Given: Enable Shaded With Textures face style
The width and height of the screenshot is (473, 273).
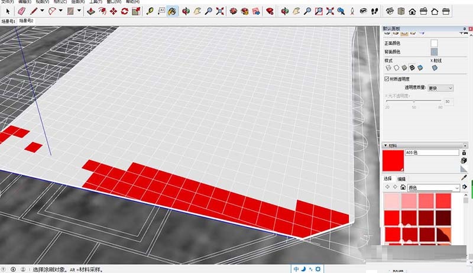Looking at the screenshot, I should point(412,68).
